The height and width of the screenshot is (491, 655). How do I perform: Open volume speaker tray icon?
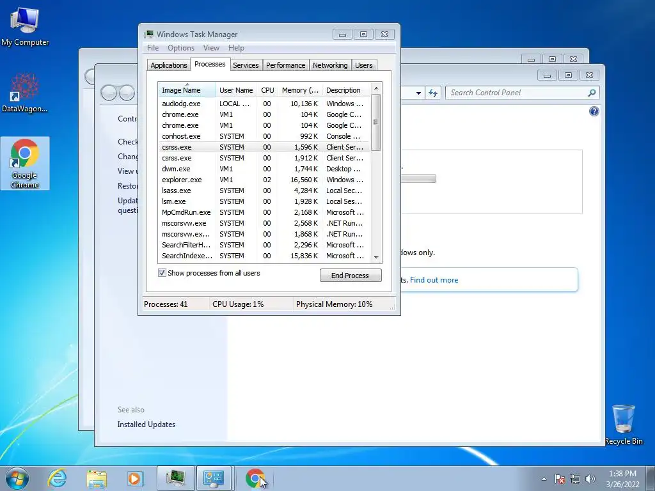pyautogui.click(x=590, y=479)
